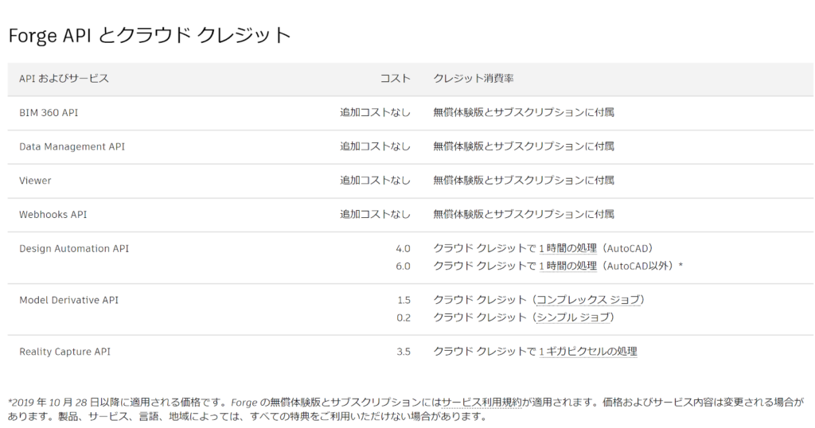
Task: Click the コスト column header
Action: pos(395,79)
